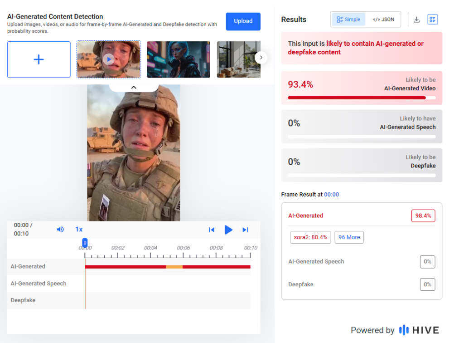Switch results to JSON view
Image resolution: width=464 pixels, height=343 pixels.
(x=383, y=20)
